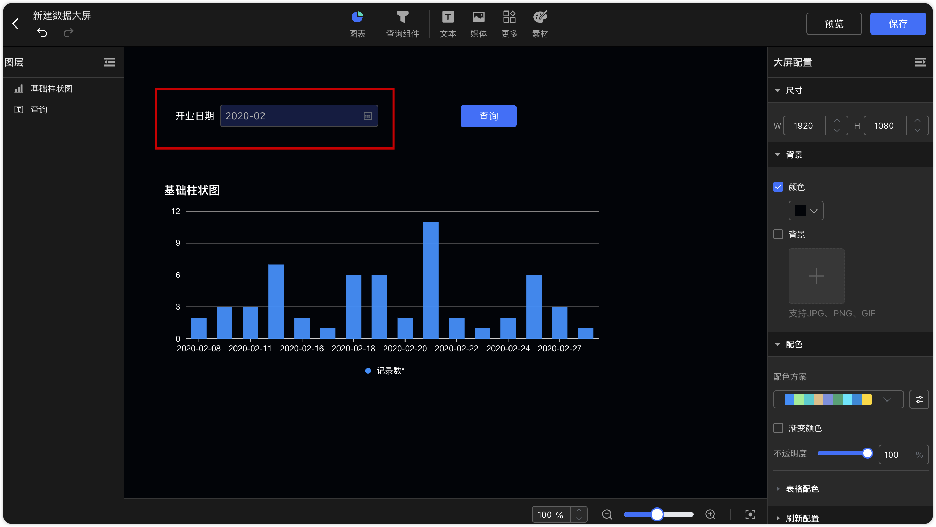Fit canvas to screen
Viewport: 936px width, 527px height.
pos(750,514)
